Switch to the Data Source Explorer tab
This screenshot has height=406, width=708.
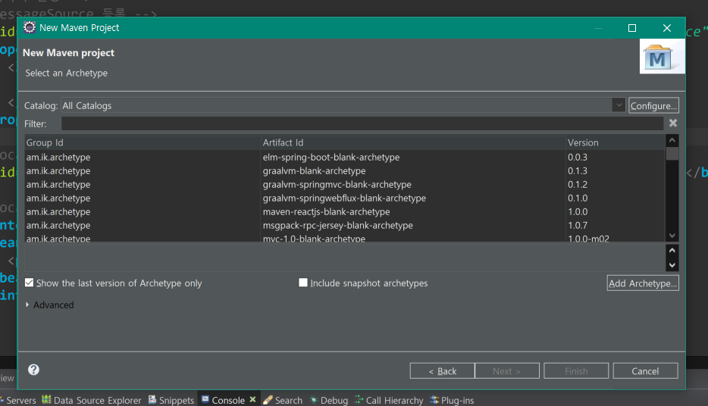[92, 400]
